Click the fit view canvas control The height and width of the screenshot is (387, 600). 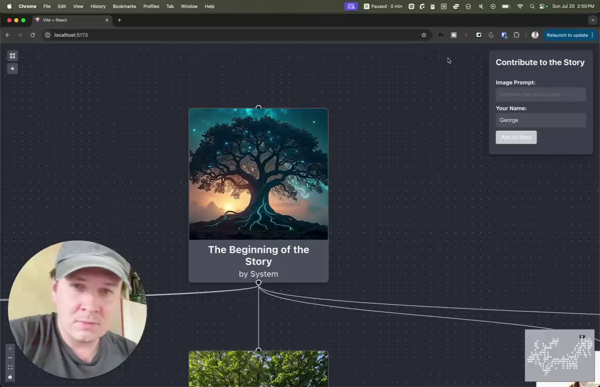(10, 368)
